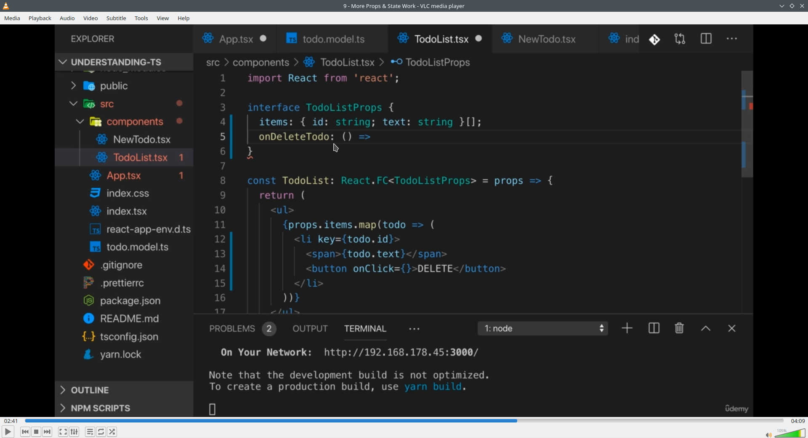The height and width of the screenshot is (438, 808).
Task: Expand the NPM SCRIPTS section
Action: click(124, 408)
